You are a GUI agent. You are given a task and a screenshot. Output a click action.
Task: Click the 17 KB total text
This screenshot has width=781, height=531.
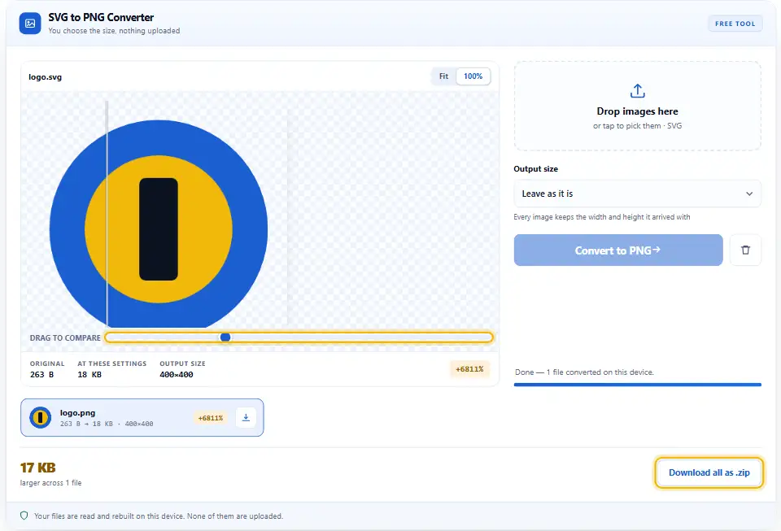point(38,468)
